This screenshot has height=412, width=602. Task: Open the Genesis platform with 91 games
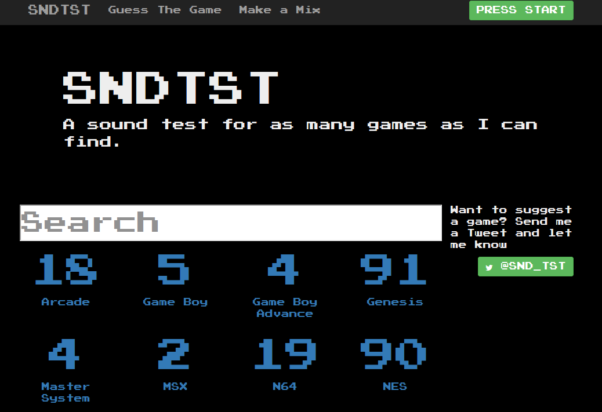394,280
